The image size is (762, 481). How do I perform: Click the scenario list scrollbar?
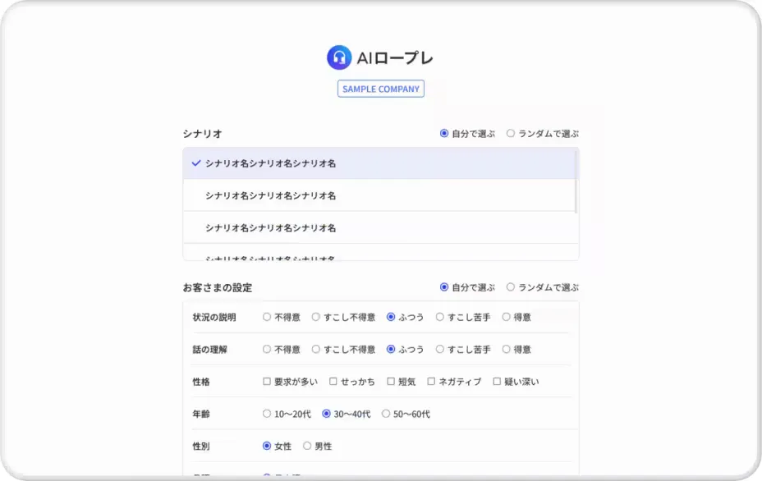click(x=576, y=181)
